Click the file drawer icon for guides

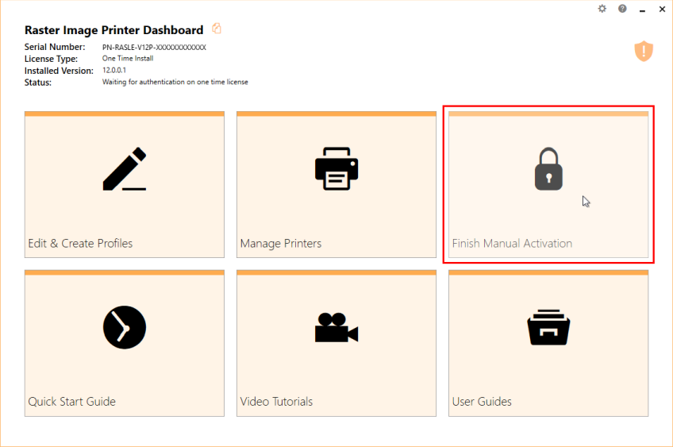pyautogui.click(x=548, y=327)
